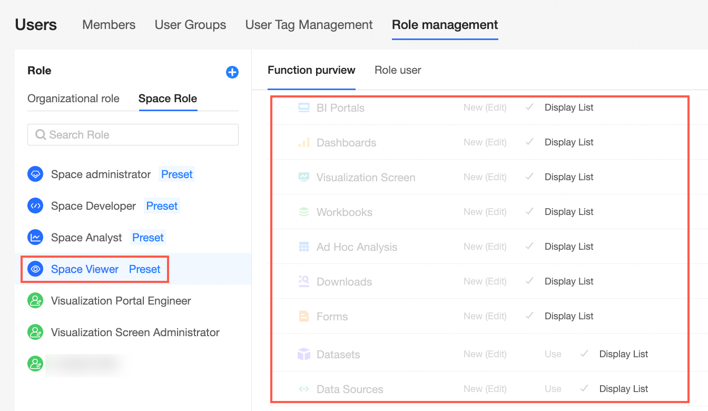Click the blue plus add role icon
This screenshot has height=411, width=708.
pyautogui.click(x=232, y=72)
